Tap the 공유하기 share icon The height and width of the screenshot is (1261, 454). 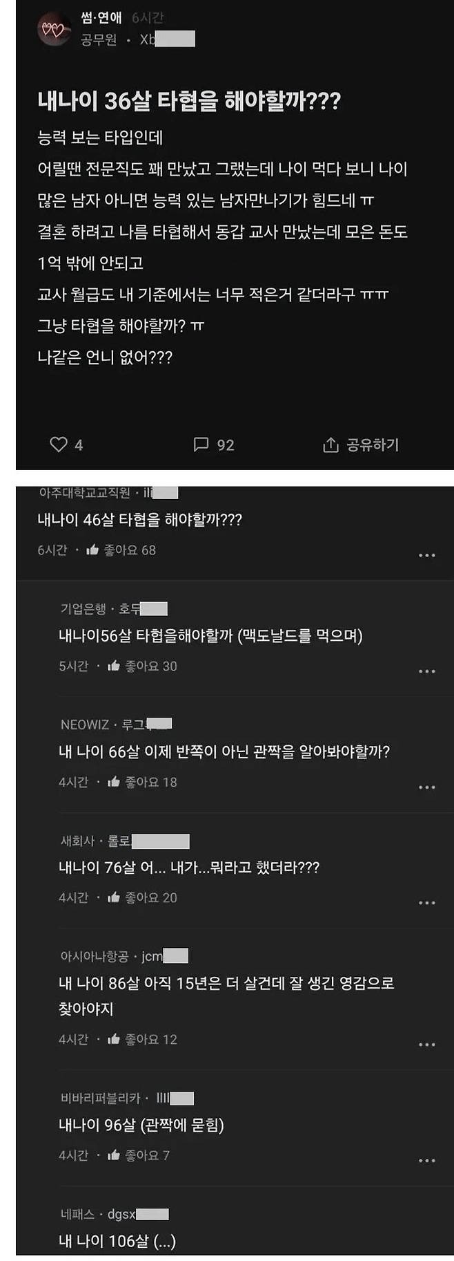pos(330,445)
